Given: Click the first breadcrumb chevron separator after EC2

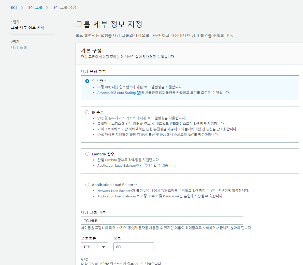Looking at the screenshot, I should pyautogui.click(x=22, y=8).
